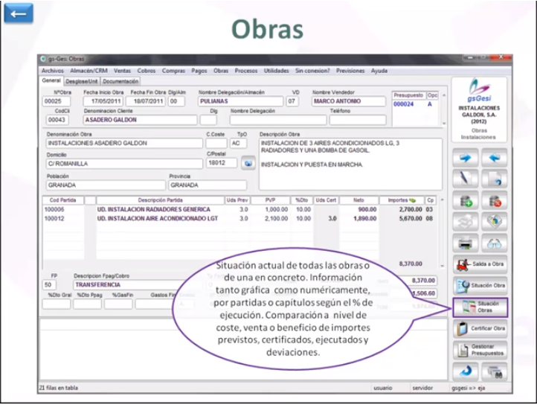Click the chart box icon
The image size is (537, 405).
pyautogui.click(x=494, y=222)
